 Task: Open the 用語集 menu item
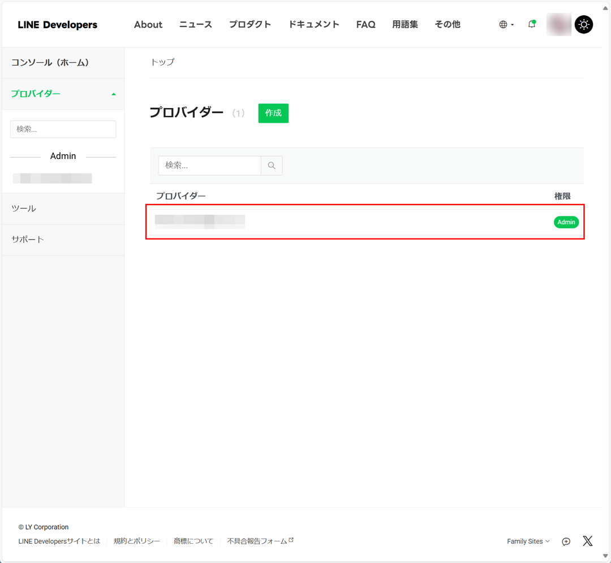coord(405,24)
